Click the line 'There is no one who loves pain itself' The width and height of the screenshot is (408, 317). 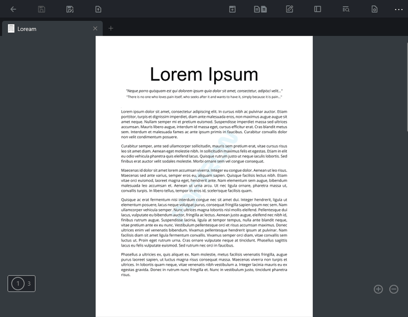(x=205, y=97)
